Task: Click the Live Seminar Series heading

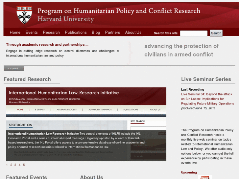Action: (x=206, y=79)
